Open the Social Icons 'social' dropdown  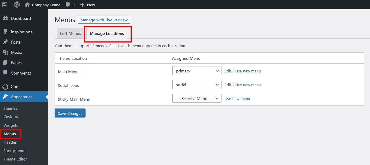(x=197, y=85)
